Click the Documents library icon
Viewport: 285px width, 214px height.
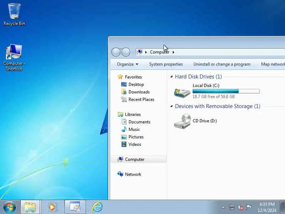point(124,122)
